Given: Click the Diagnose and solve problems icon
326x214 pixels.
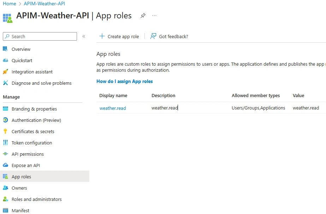Looking at the screenshot, I should click(x=5, y=83).
